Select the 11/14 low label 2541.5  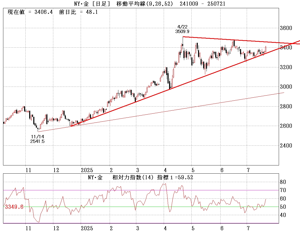pos(37,141)
